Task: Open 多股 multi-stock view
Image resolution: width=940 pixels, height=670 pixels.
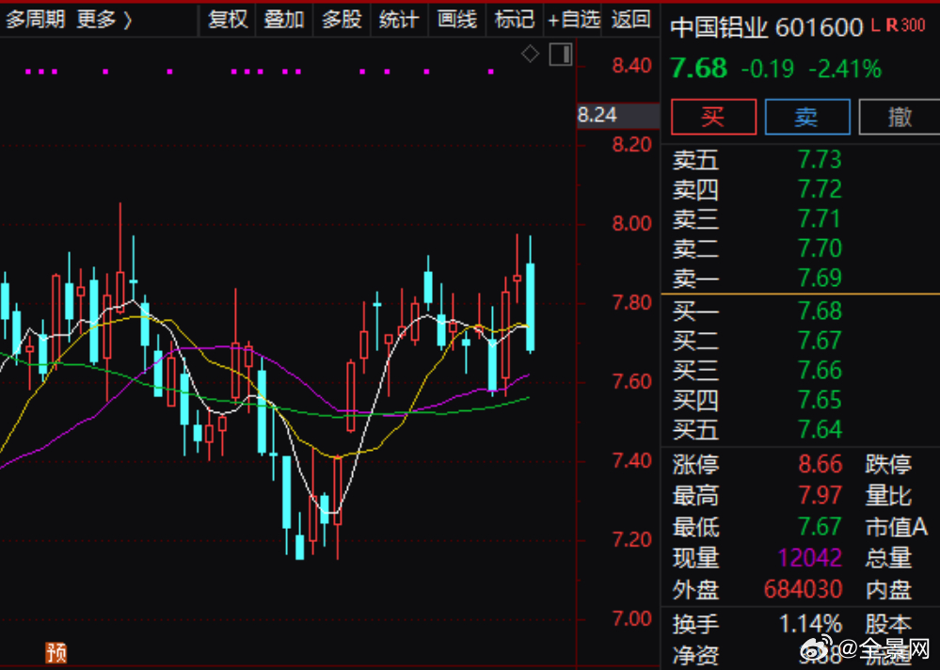Action: coord(342,20)
